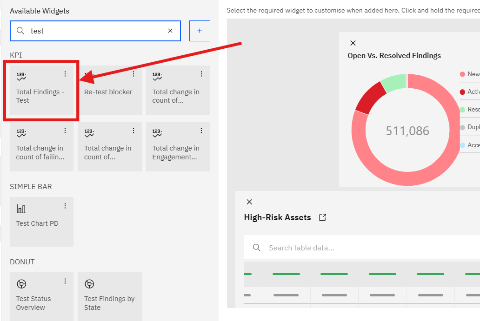
Task: Click the High-Risk Assets title
Action: pos(277,217)
